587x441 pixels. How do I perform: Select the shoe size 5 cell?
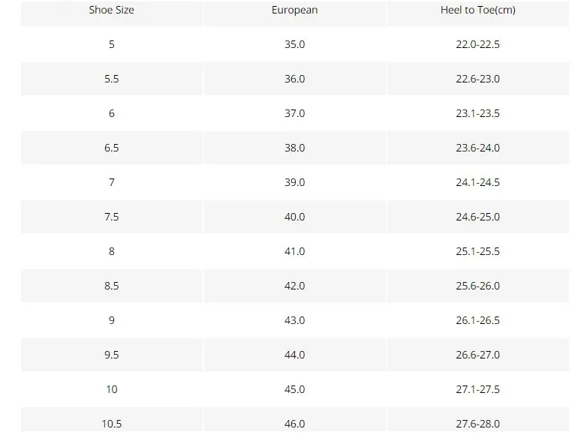point(112,44)
